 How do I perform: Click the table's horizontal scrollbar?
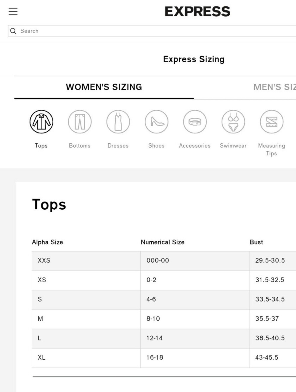click(x=164, y=376)
